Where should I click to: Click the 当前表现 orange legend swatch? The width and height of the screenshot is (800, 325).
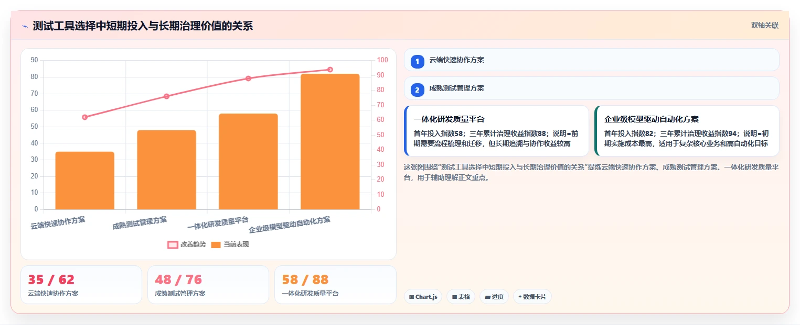click(216, 244)
